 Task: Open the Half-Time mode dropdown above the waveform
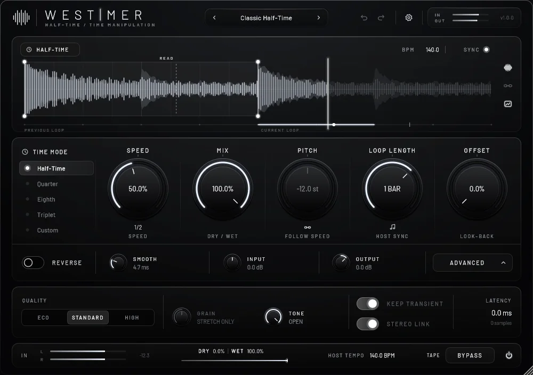pos(50,50)
